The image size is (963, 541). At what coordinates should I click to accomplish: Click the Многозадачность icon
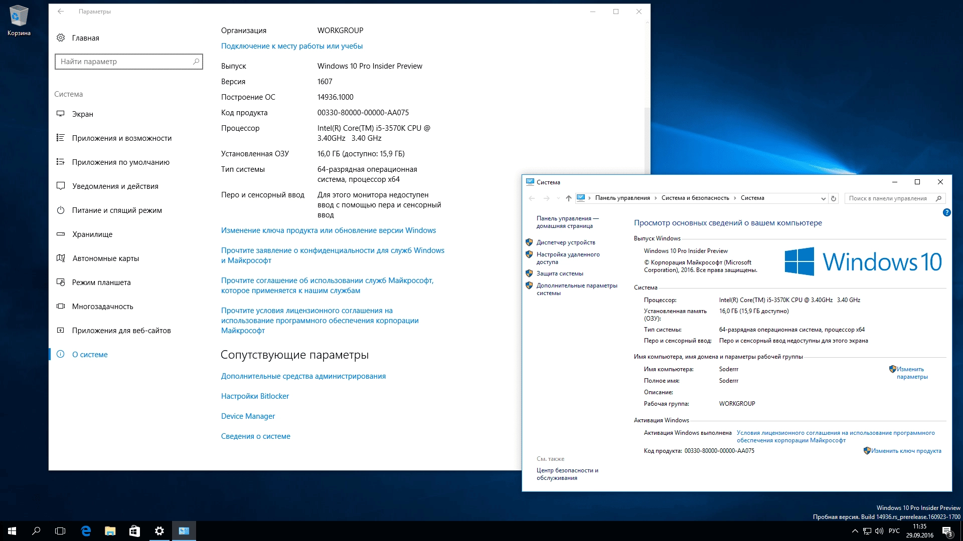coord(61,306)
